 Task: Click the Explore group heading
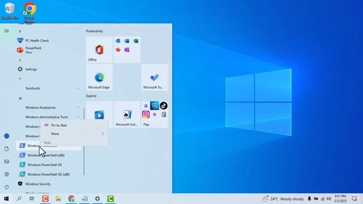click(91, 96)
